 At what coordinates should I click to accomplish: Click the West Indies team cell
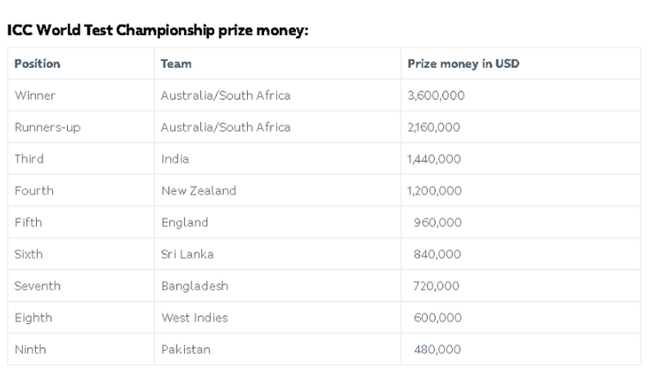pyautogui.click(x=195, y=318)
